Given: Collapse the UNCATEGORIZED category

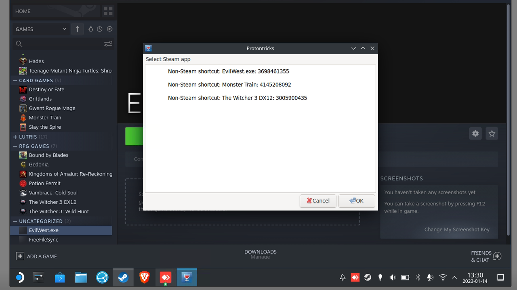Looking at the screenshot, I should tap(15, 221).
